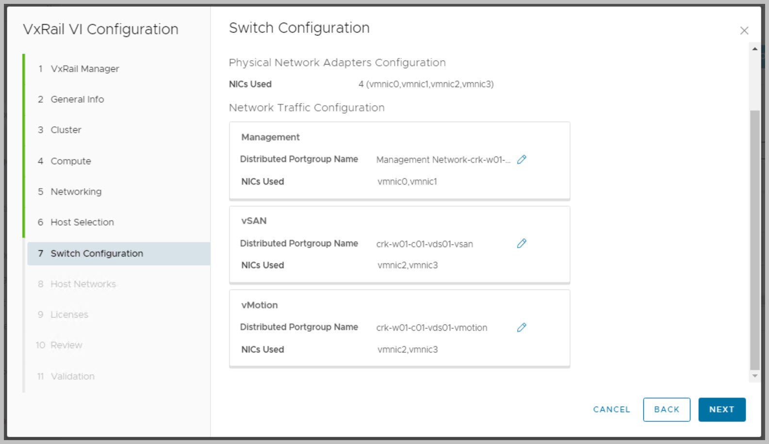The image size is (769, 444).
Task: Select the Compute wizard step
Action: (71, 161)
